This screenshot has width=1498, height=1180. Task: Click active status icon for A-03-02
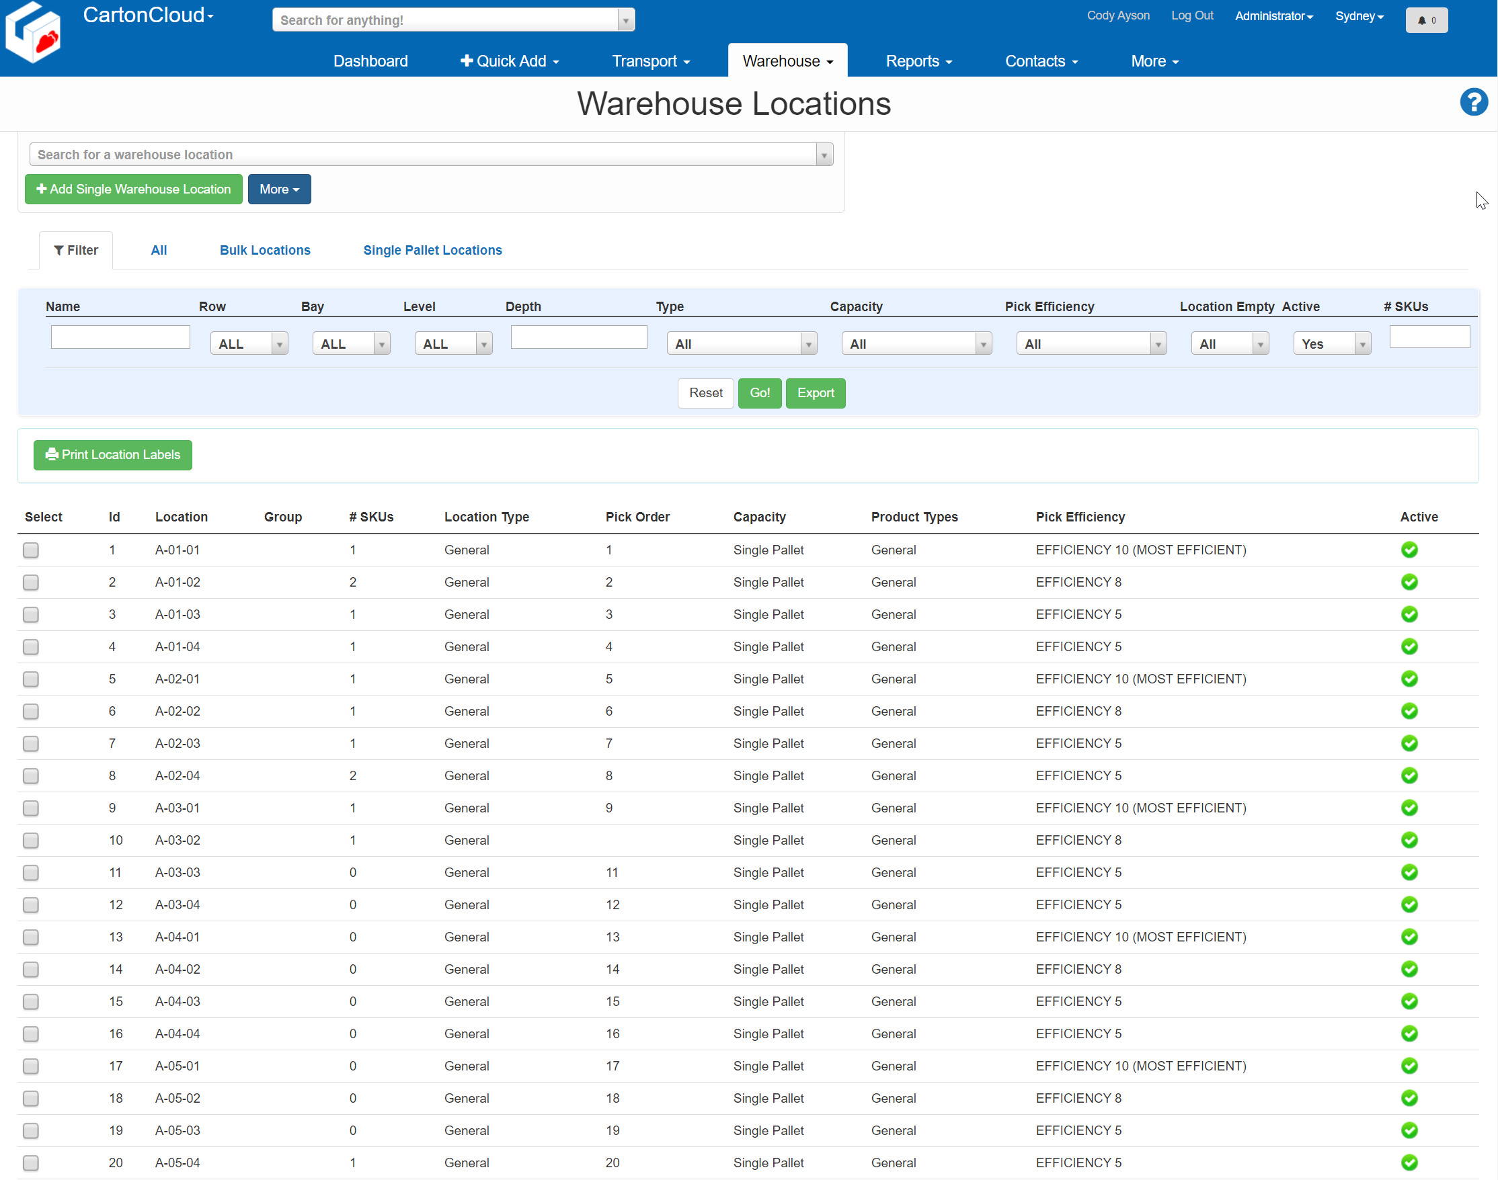(x=1409, y=840)
